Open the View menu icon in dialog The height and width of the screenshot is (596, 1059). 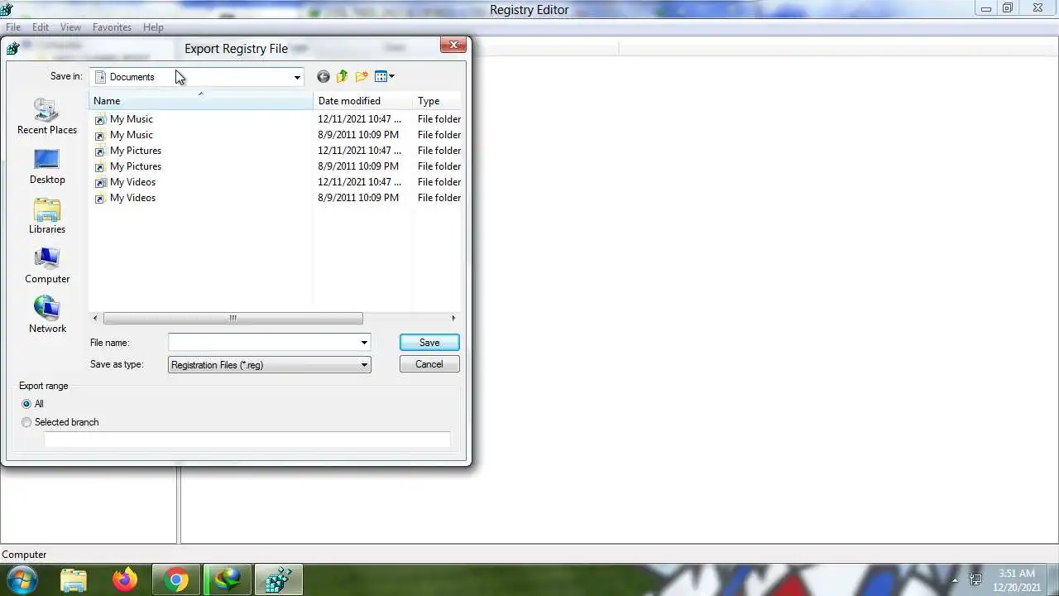385,76
